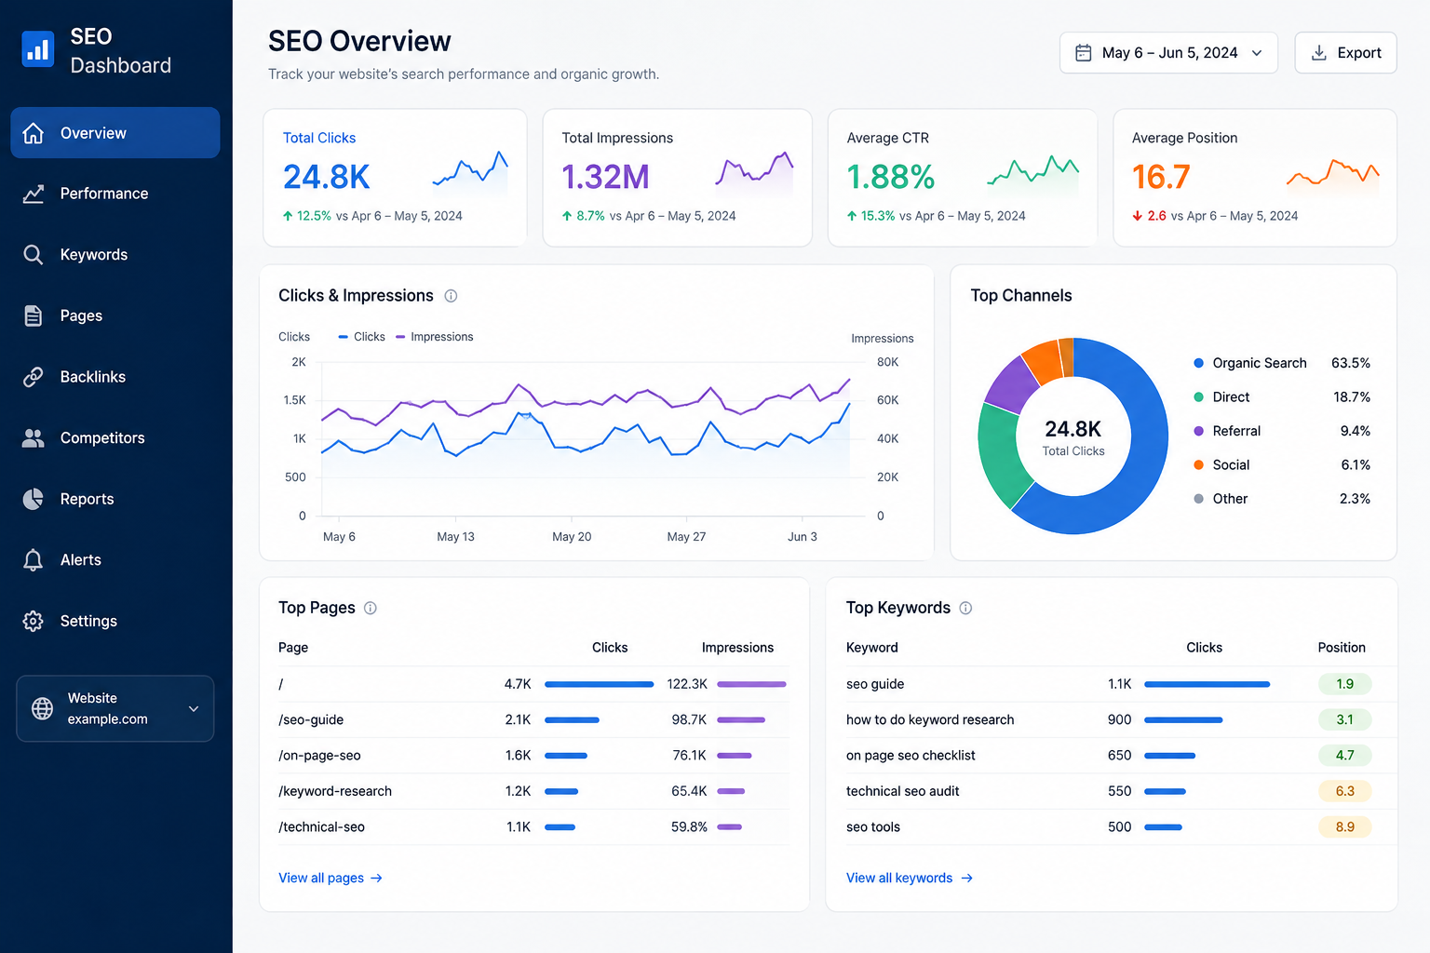Click the SEO Dashboard bar-chart logo icon
This screenshot has height=953, width=1430.
pos(38,49)
